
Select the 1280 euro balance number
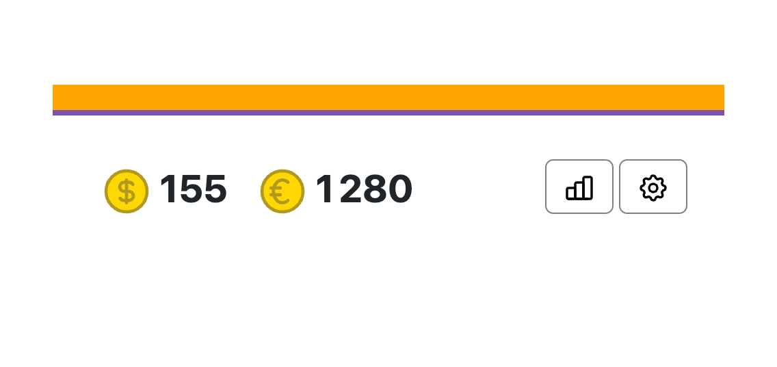click(x=364, y=189)
